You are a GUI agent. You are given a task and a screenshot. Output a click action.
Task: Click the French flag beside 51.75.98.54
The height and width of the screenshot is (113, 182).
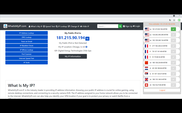(146, 57)
